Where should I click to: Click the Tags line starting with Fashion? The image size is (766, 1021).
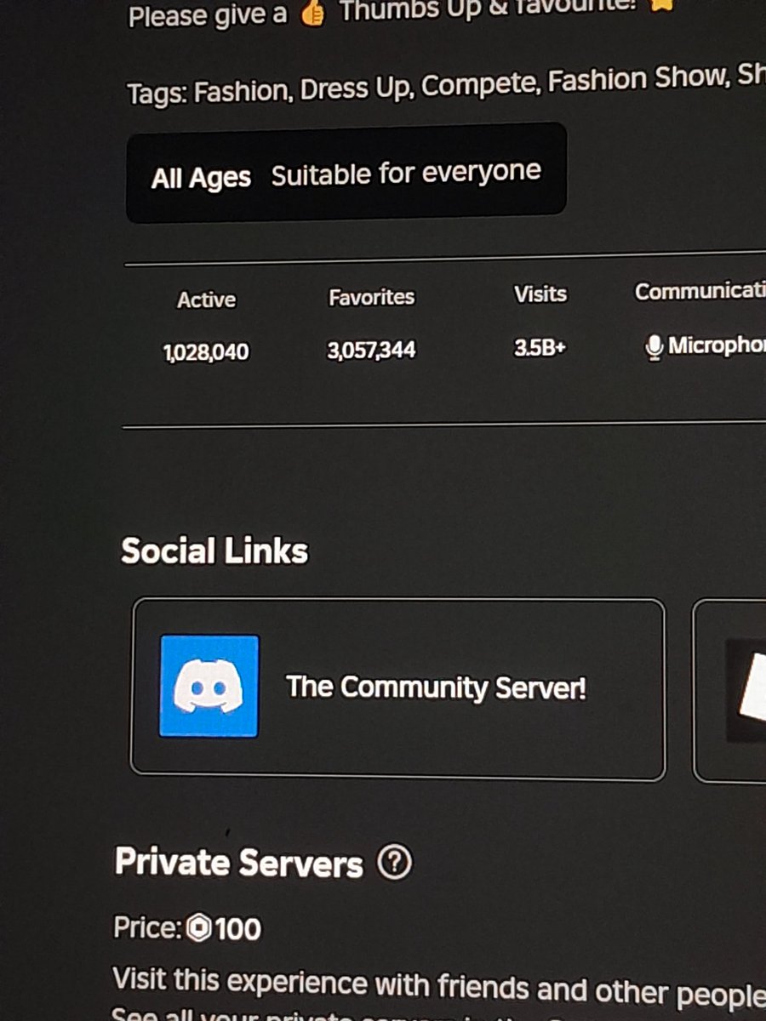pyautogui.click(x=445, y=87)
